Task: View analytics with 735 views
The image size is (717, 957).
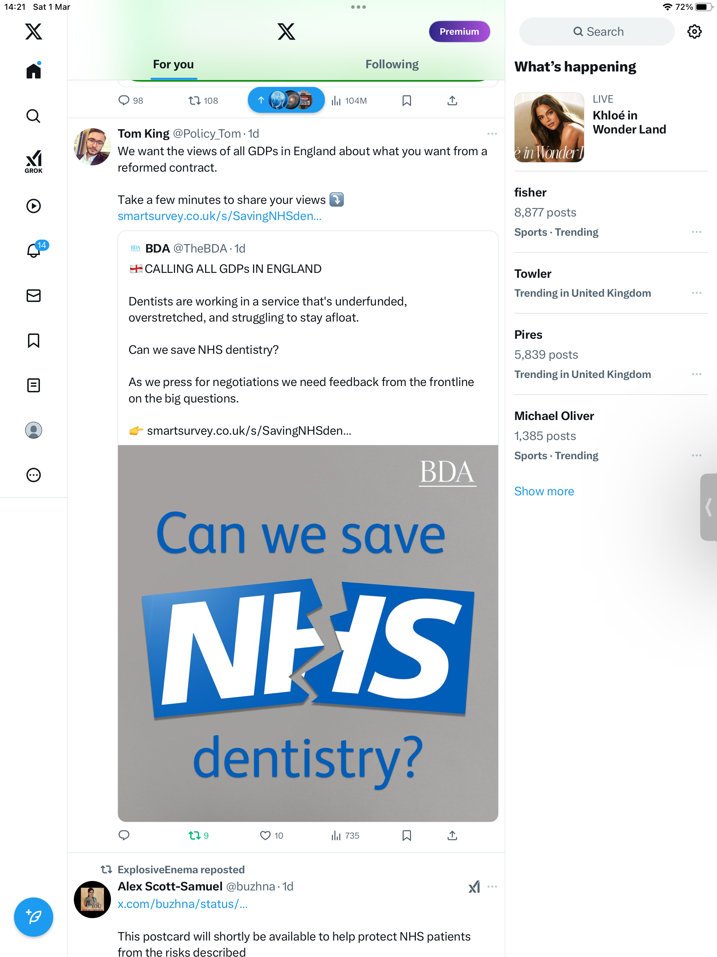Action: coord(345,835)
